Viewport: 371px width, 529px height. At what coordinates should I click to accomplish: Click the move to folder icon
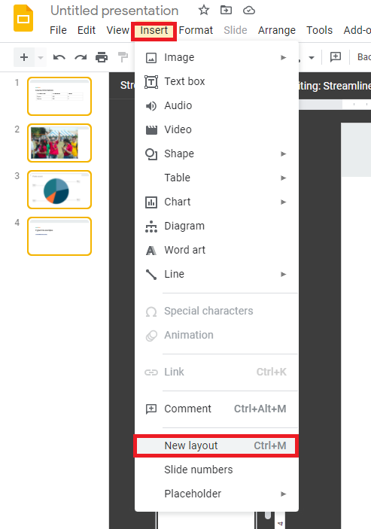tap(226, 10)
